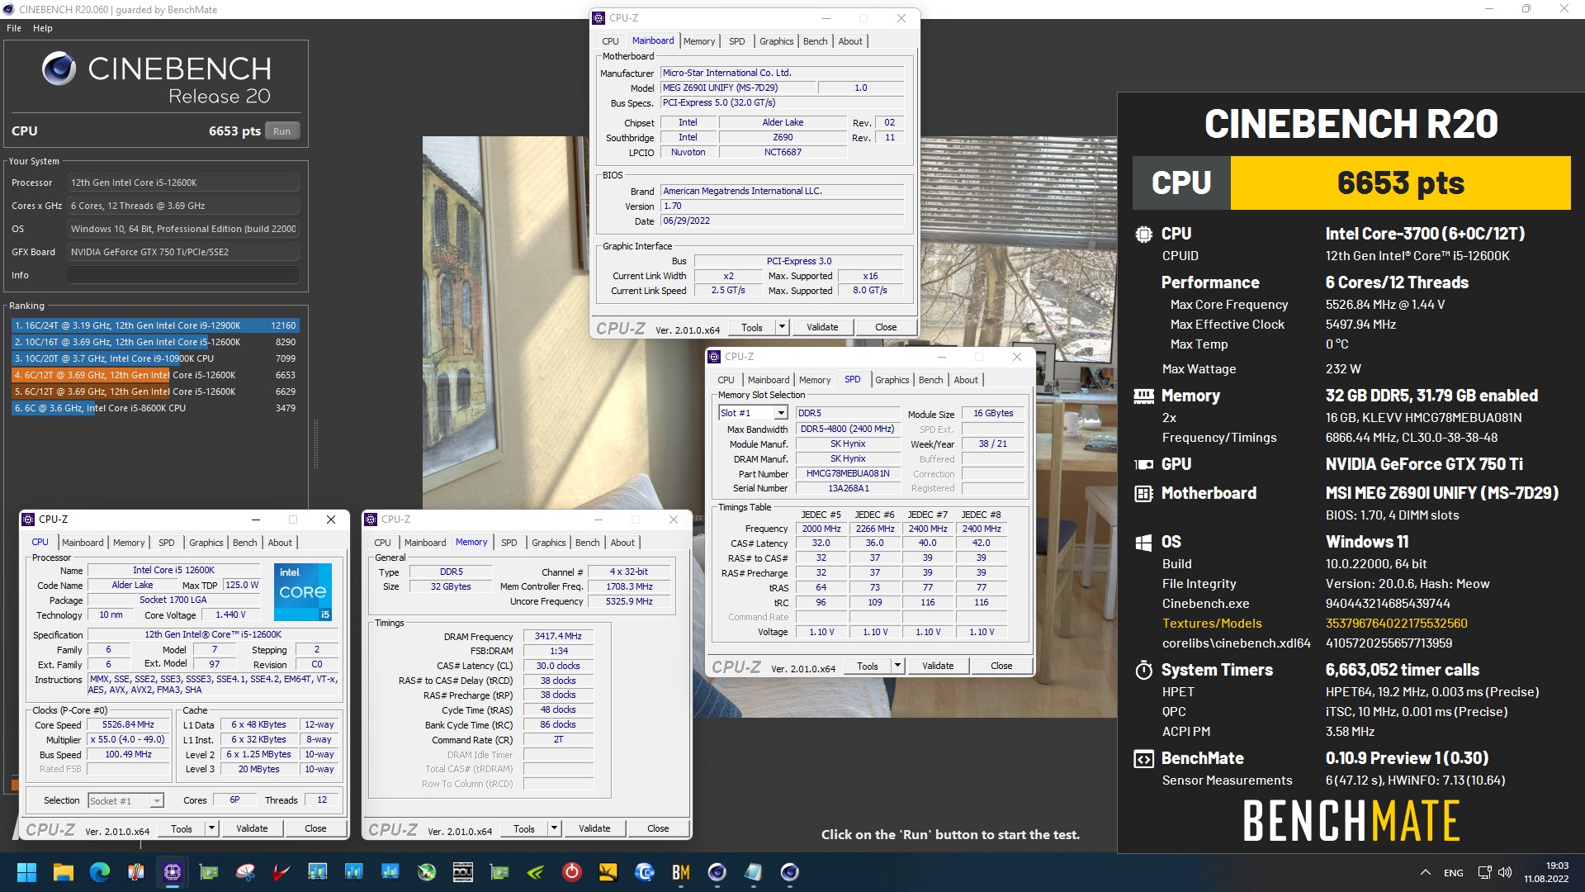Screen dimensions: 1585x892
Task: Click the Core Speed value 5526.84 MHz
Action: [x=129, y=724]
